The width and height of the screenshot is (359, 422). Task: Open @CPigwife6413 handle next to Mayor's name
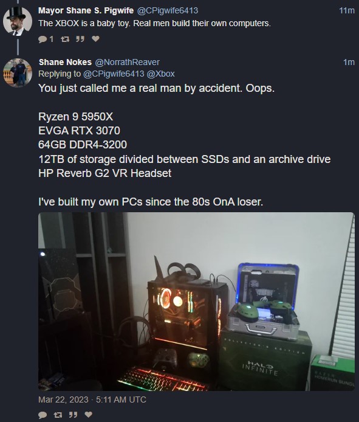(x=168, y=10)
